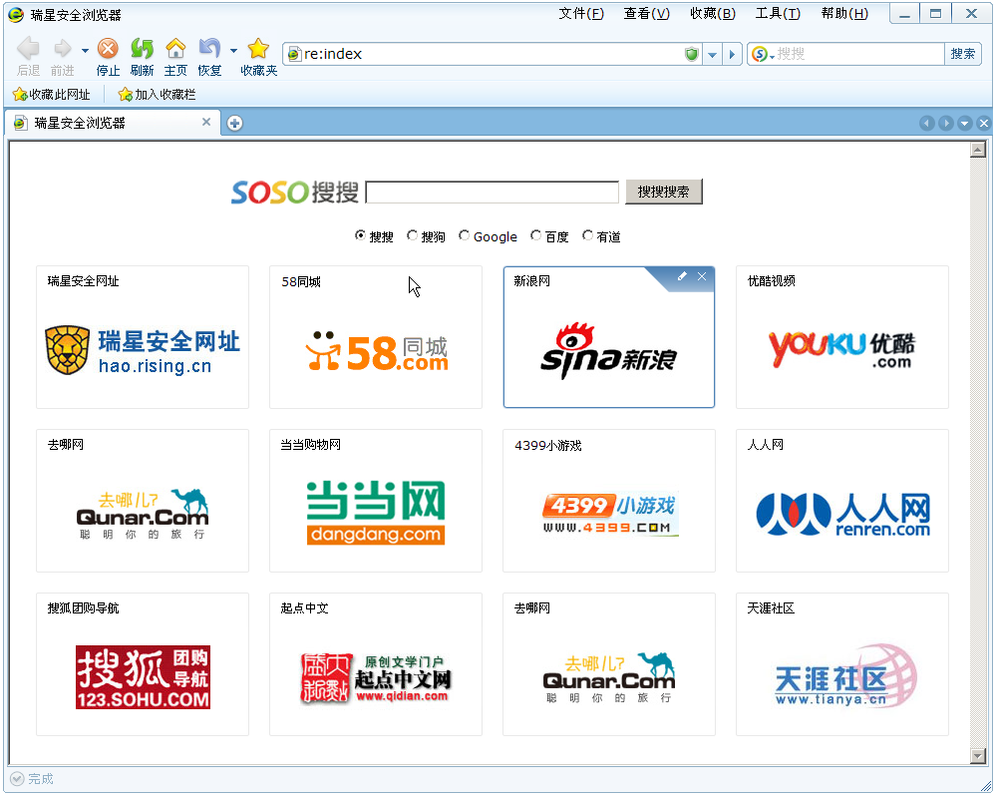
Task: Click the SOSO search engine icon in search box
Action: (x=759, y=54)
